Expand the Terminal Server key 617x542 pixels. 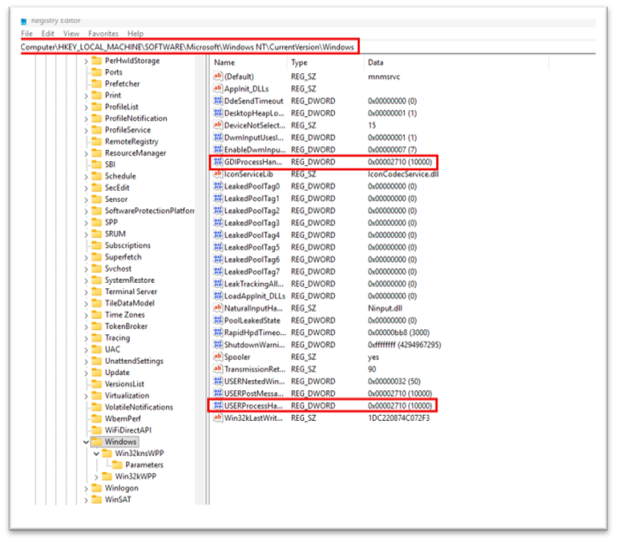pos(86,292)
